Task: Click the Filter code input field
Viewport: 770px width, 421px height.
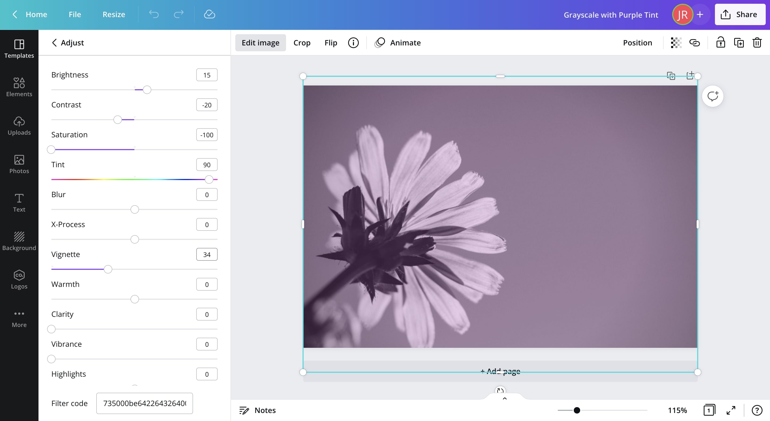Action: [x=144, y=403]
